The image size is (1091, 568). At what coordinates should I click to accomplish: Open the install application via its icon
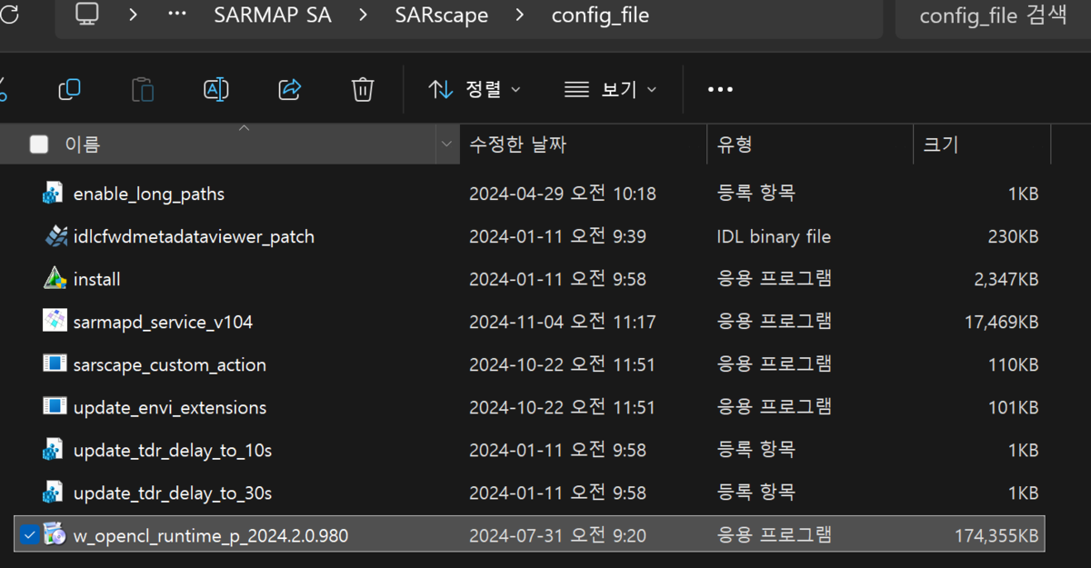[x=53, y=278]
